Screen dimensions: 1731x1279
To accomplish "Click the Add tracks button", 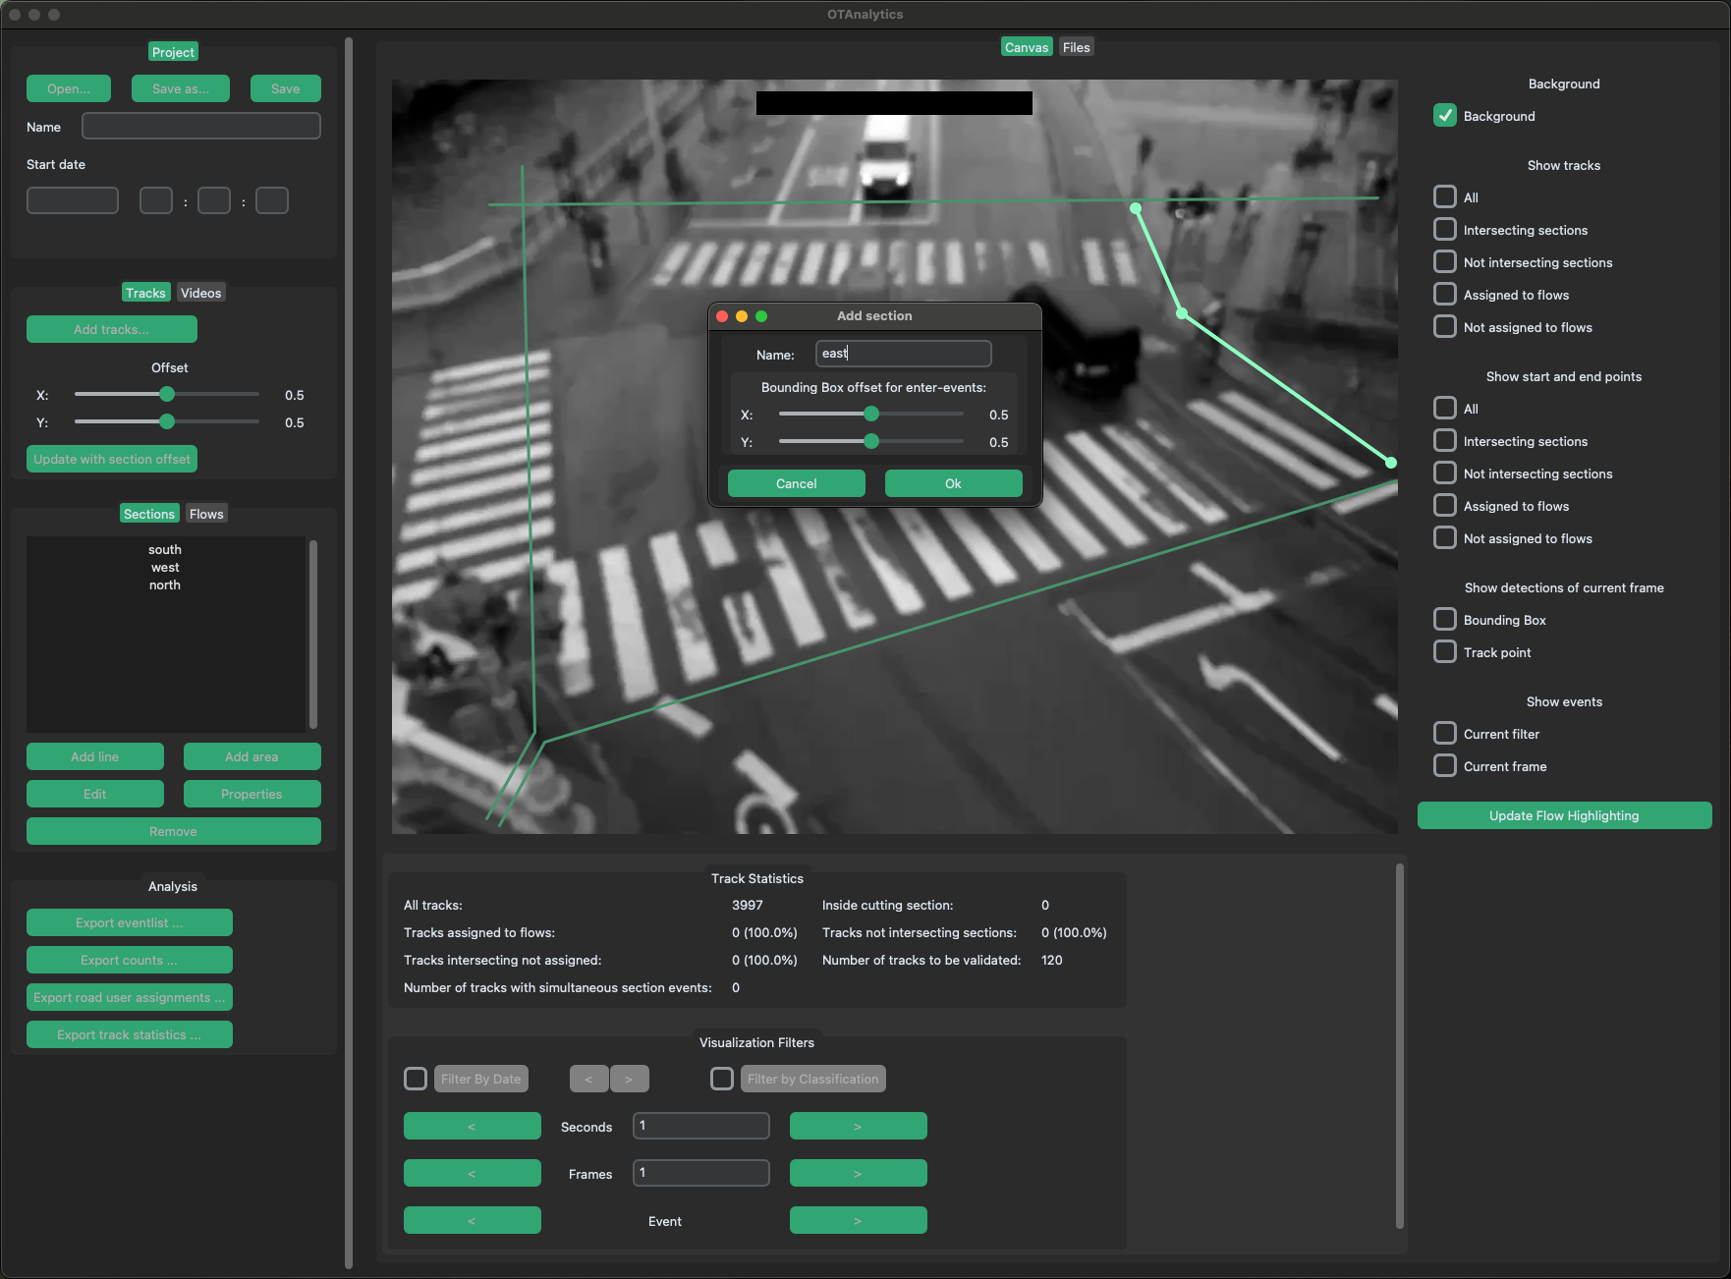I will pyautogui.click(x=111, y=329).
